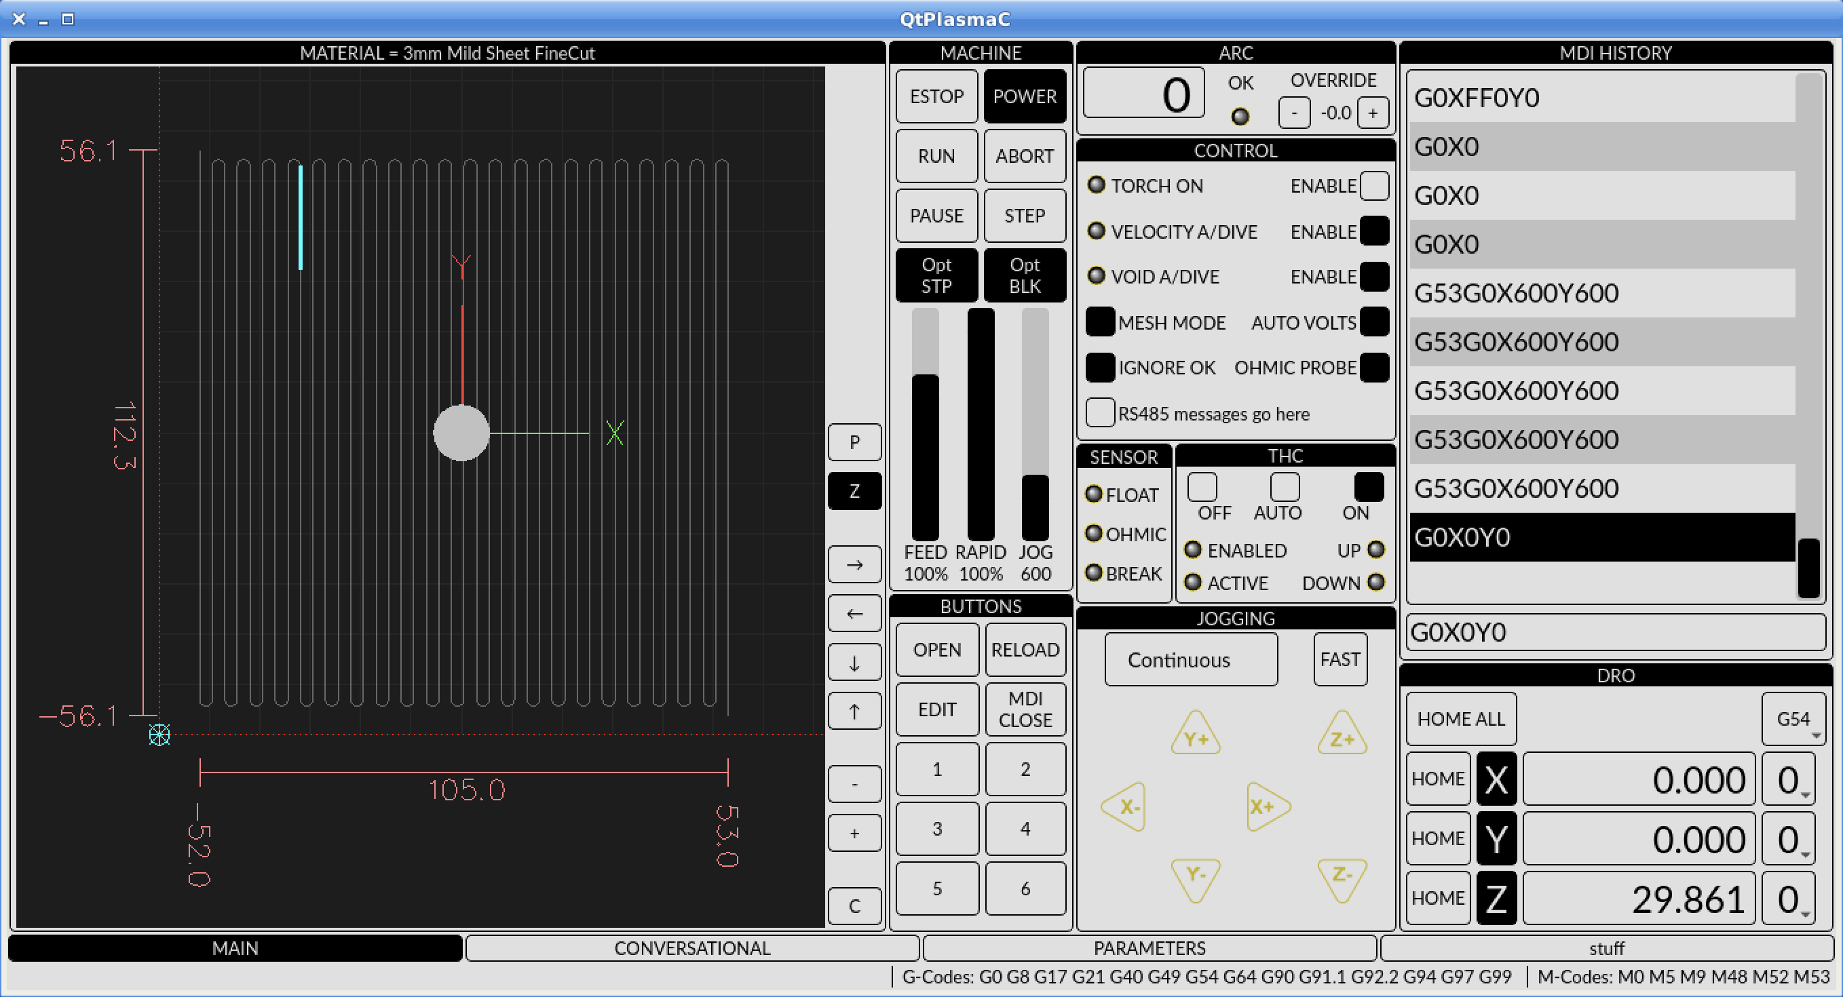Jog X+ with the right triangle button
This screenshot has width=1843, height=997.
[1267, 806]
